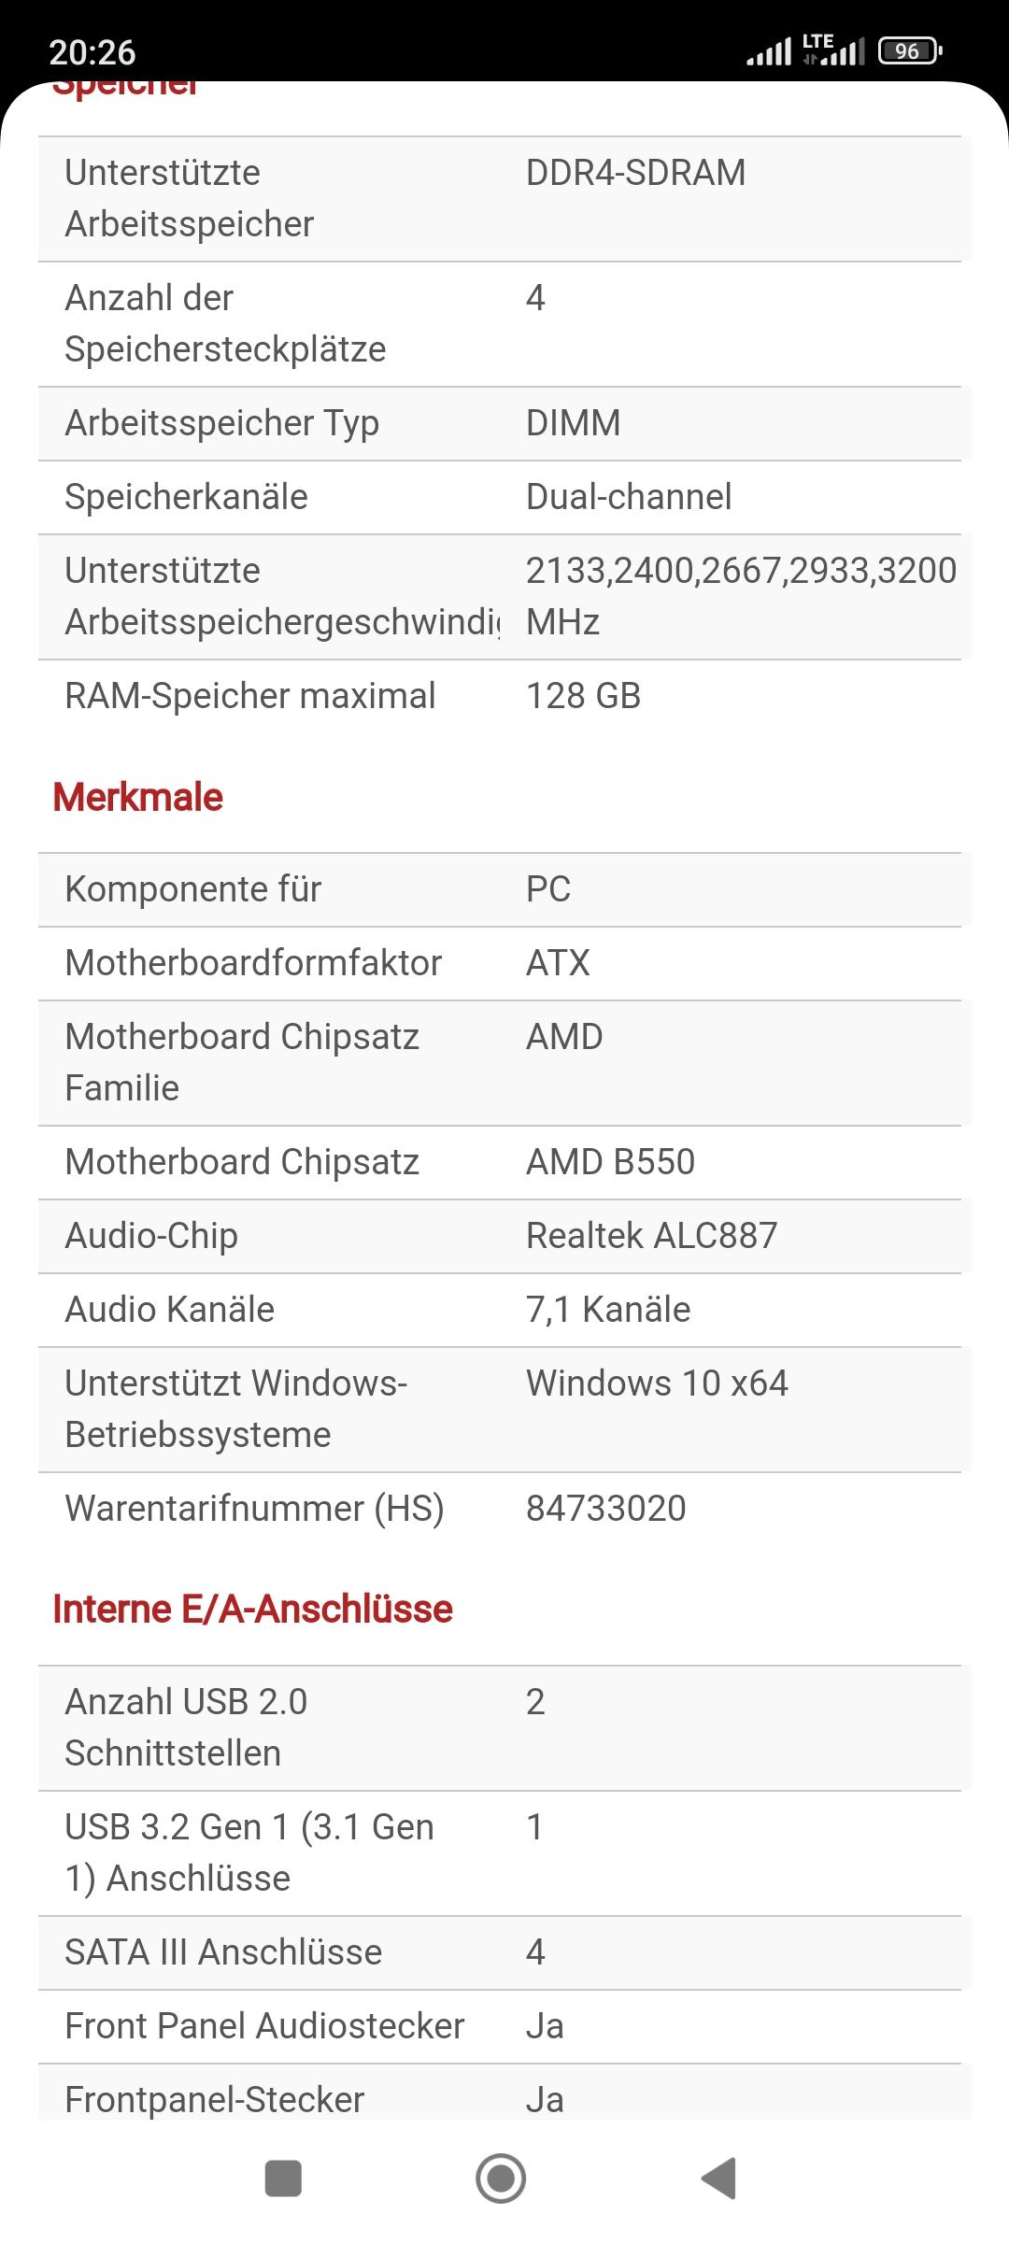
Task: Select the Merkmale section heading
Action: coord(138,797)
